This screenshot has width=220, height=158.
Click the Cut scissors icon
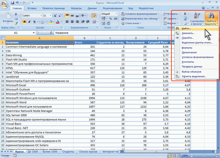pyautogui.click(x=16, y=14)
